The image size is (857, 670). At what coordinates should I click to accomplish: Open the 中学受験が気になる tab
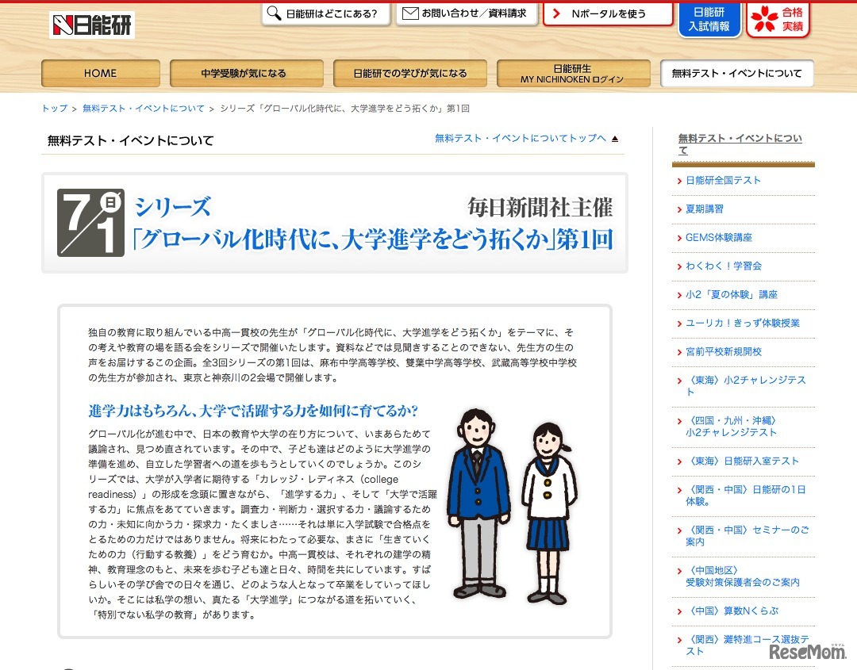point(244,73)
